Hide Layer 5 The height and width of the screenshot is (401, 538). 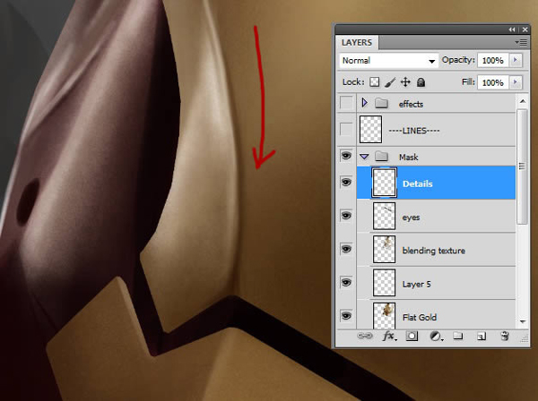(346, 283)
